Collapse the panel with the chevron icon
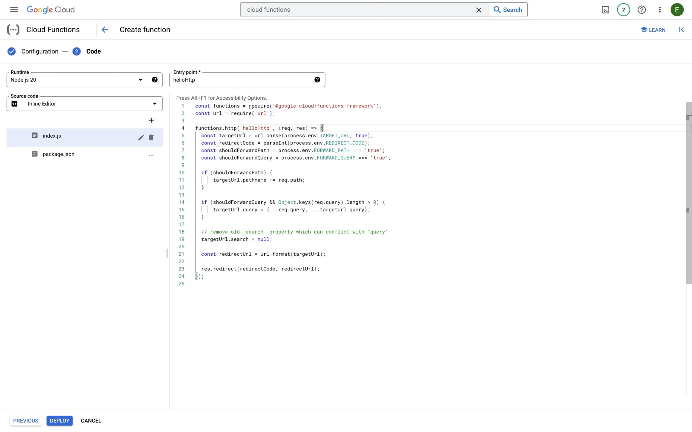The height and width of the screenshot is (432, 692). click(x=682, y=29)
